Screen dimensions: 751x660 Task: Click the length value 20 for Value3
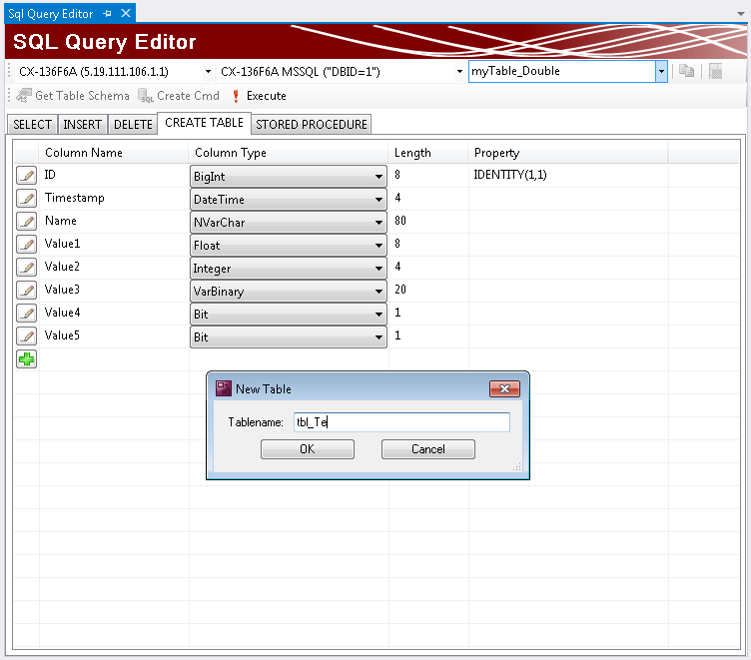400,290
